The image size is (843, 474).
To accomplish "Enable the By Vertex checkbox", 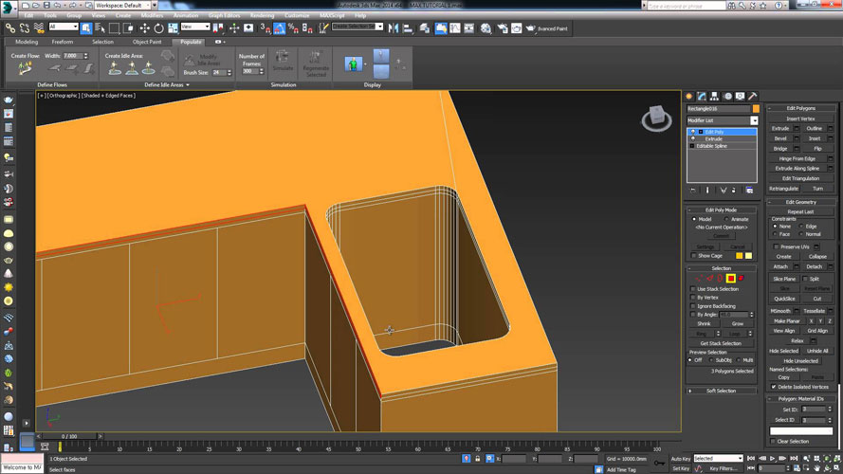I will (x=693, y=297).
